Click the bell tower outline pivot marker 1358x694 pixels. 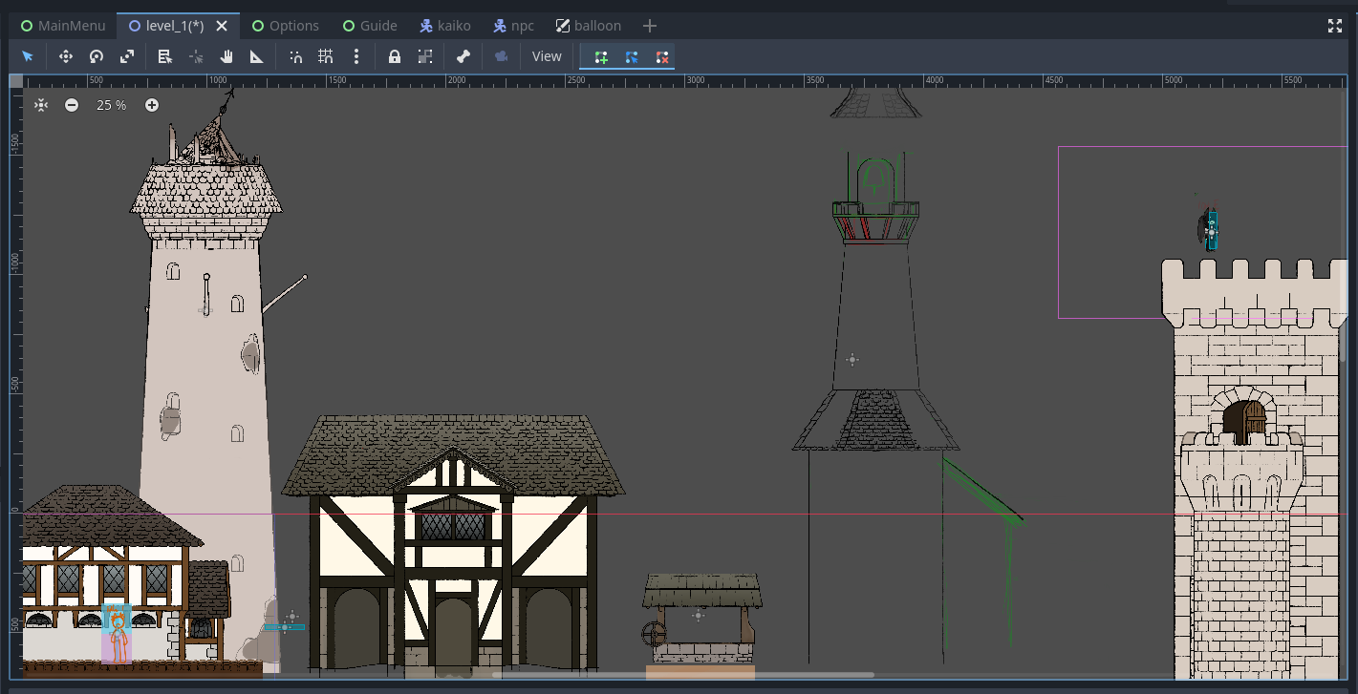(x=852, y=360)
